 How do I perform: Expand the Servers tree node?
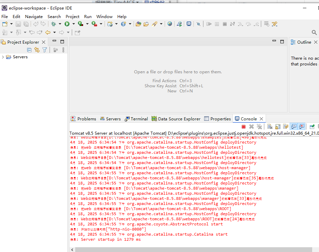click(x=3, y=57)
